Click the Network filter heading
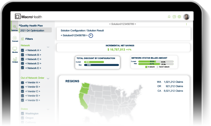 (x=25, y=45)
